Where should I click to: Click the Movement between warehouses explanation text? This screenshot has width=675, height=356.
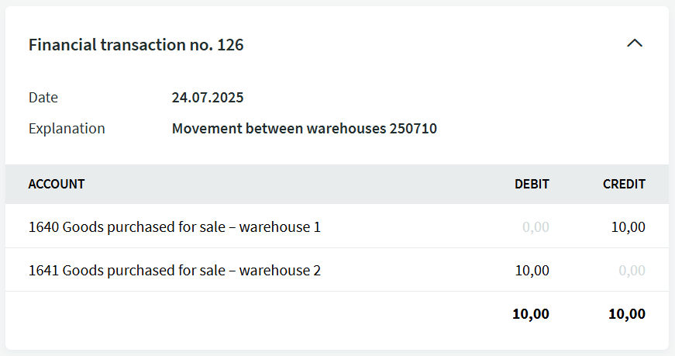[276, 129]
